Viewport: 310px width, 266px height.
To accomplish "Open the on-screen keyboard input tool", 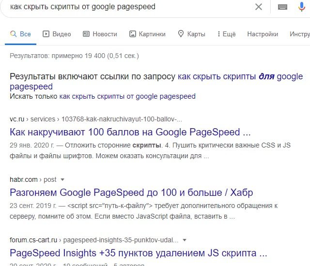I will 282,7.
